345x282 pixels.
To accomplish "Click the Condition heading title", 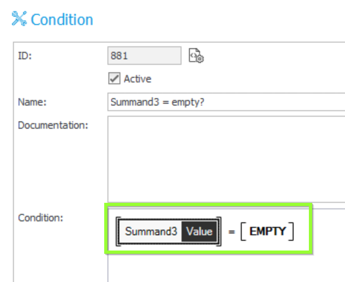I will click(x=62, y=19).
